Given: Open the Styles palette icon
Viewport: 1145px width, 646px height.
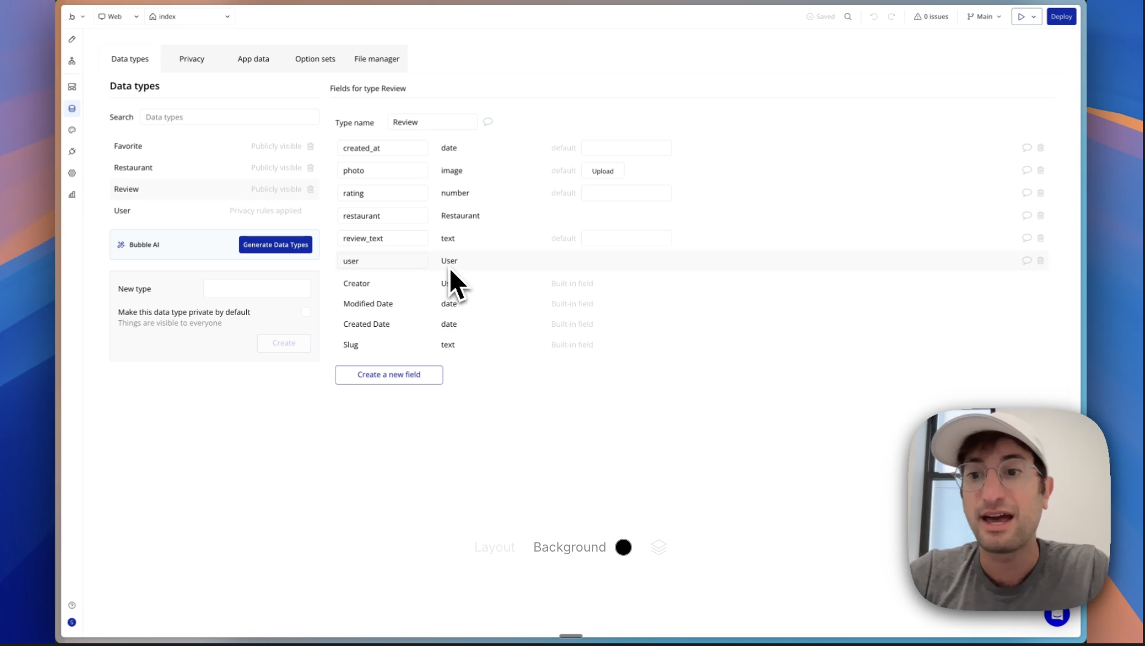Looking at the screenshot, I should (x=72, y=130).
